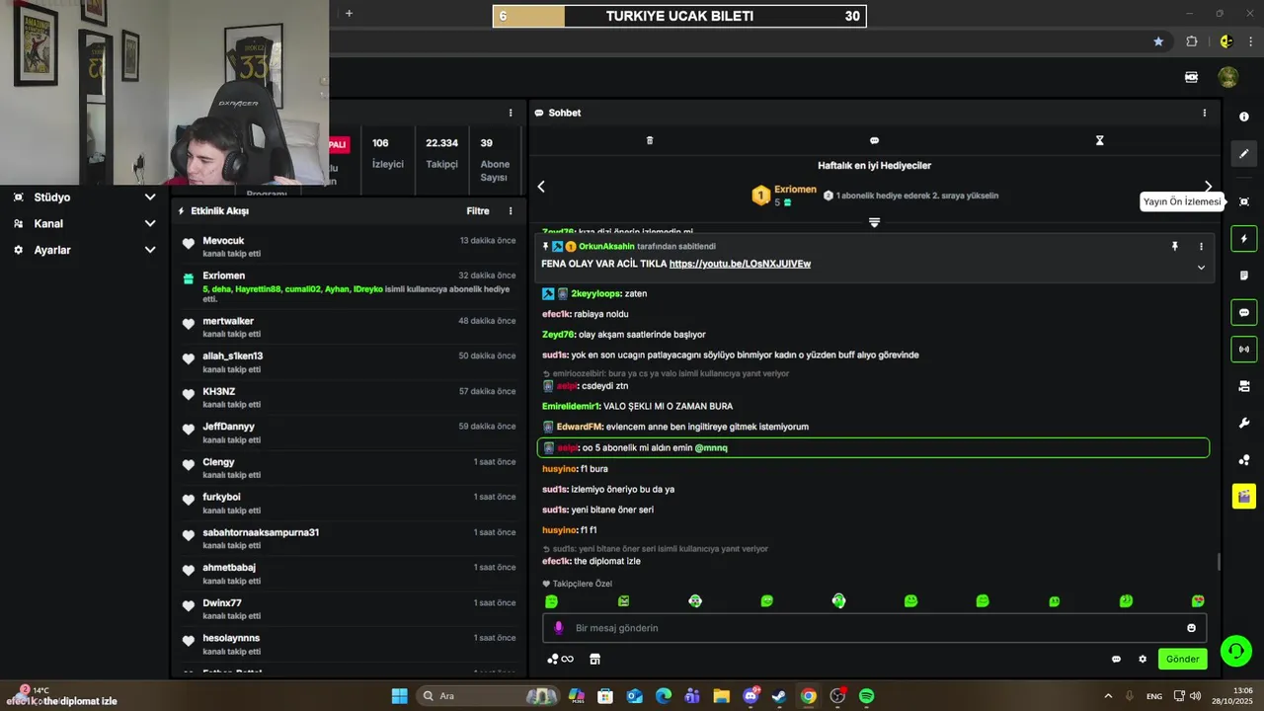Open the video camera icon in right sidebar
The image size is (1264, 711).
1243,386
